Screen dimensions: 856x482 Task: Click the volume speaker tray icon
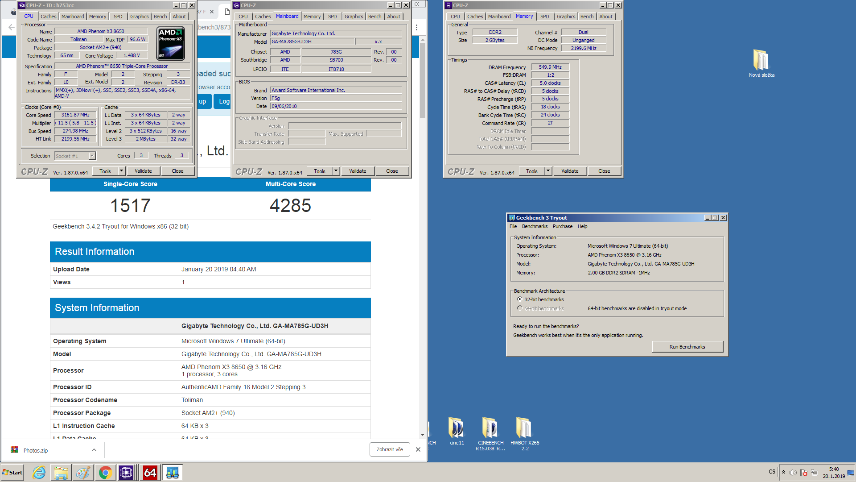coord(793,473)
